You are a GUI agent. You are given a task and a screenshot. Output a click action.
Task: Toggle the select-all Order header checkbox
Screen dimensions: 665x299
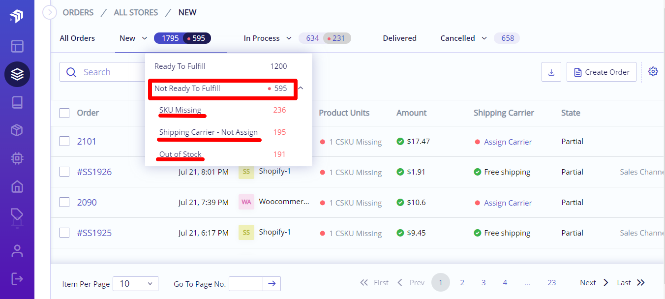click(x=64, y=113)
